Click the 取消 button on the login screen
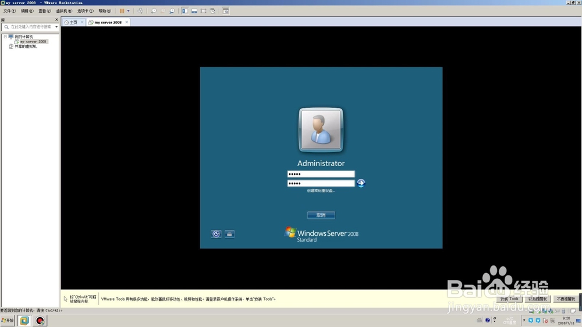582x327 pixels. click(x=321, y=215)
